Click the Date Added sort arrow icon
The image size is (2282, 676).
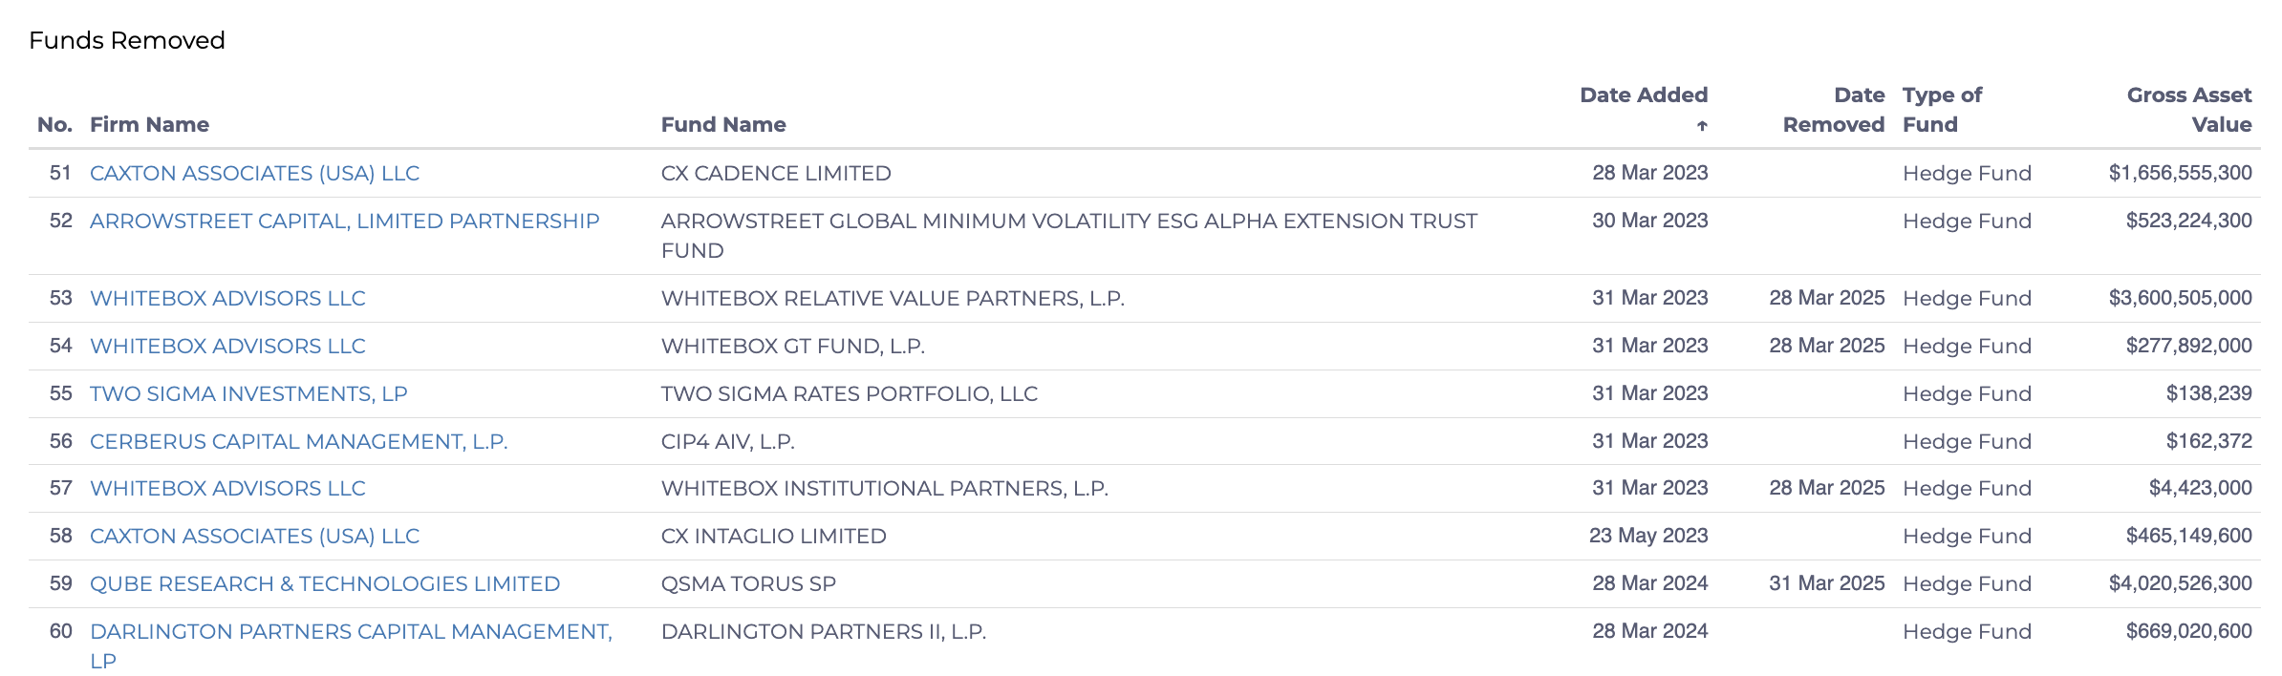[x=1702, y=125]
